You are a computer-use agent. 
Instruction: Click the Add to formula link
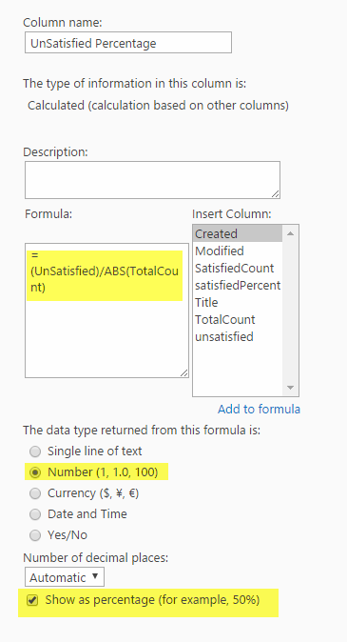[x=259, y=409]
